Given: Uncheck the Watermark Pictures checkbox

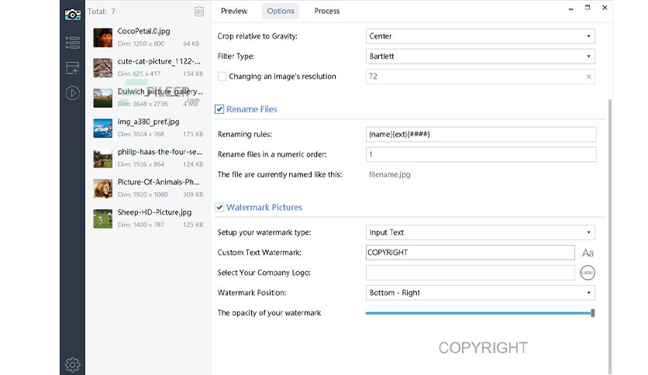Looking at the screenshot, I should 219,208.
